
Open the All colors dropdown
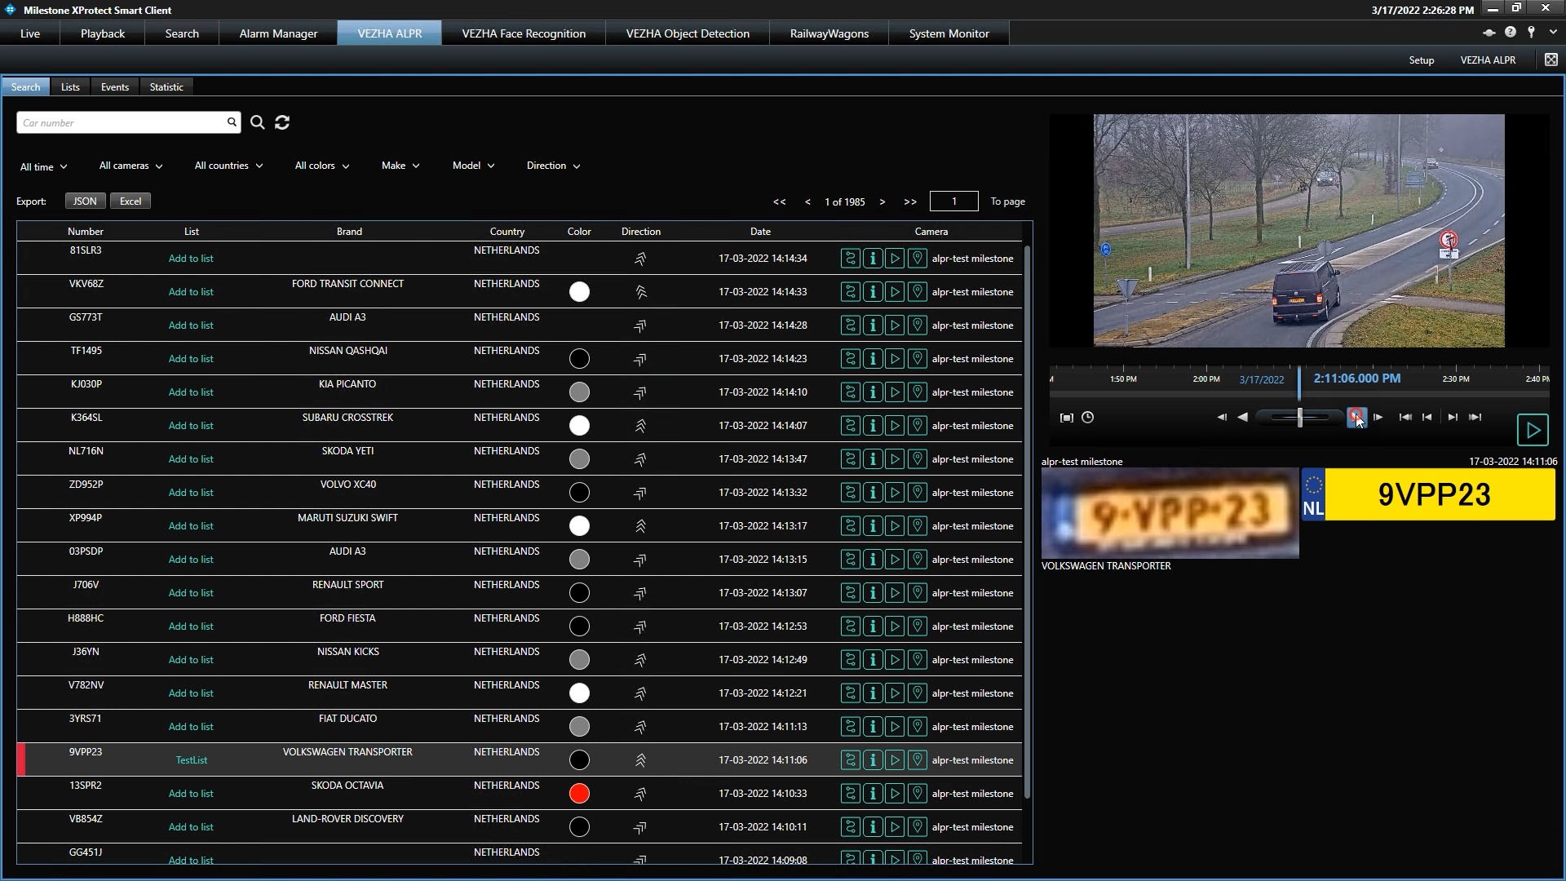pyautogui.click(x=322, y=166)
